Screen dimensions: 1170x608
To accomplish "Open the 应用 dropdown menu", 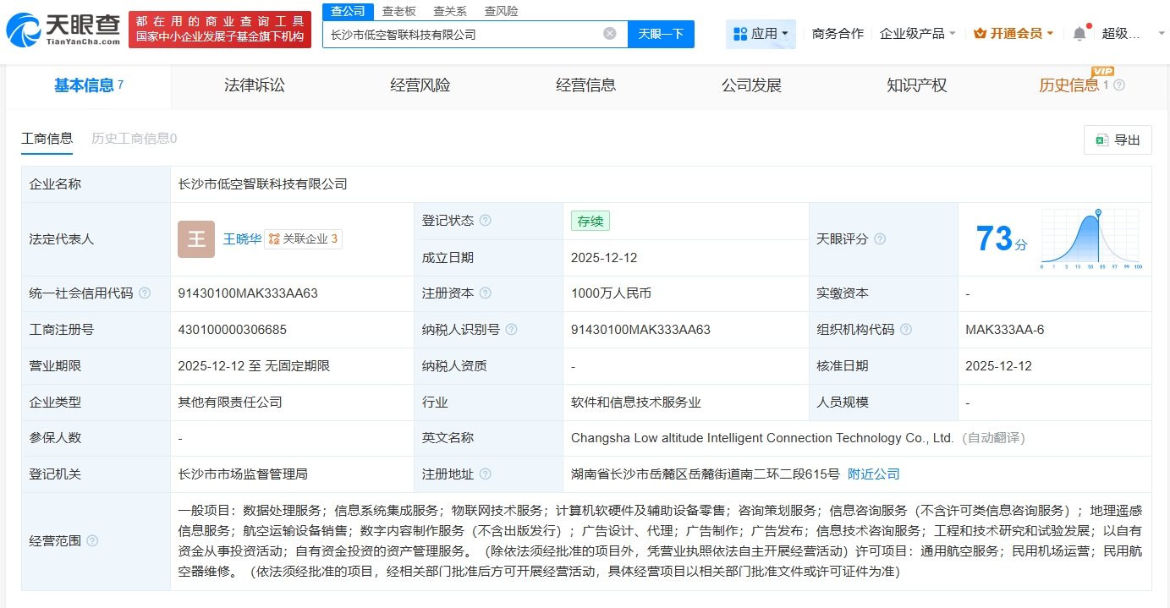I will click(x=761, y=34).
